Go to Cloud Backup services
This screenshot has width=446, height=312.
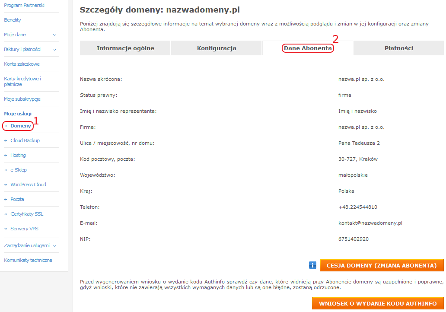pyautogui.click(x=25, y=140)
